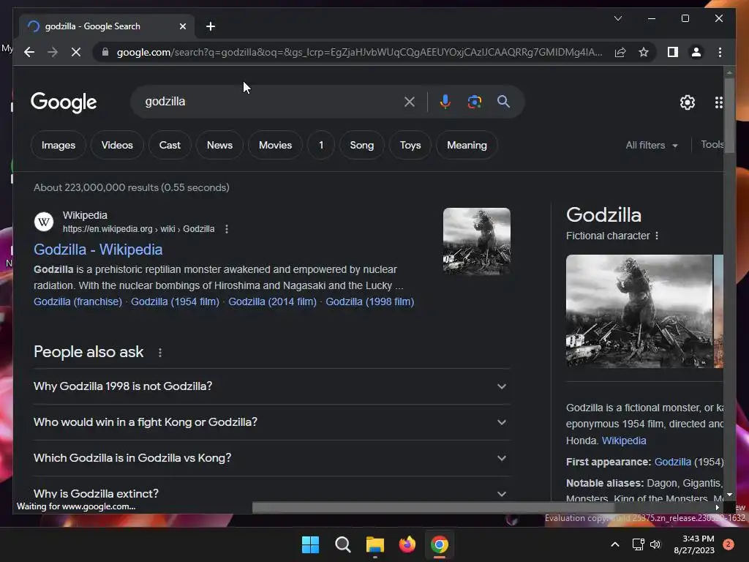This screenshot has height=562, width=749.
Task: Open Windows Start menu
Action: (310, 544)
